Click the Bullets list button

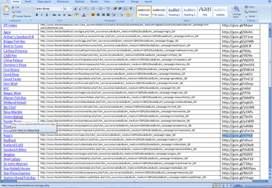coord(93,9)
